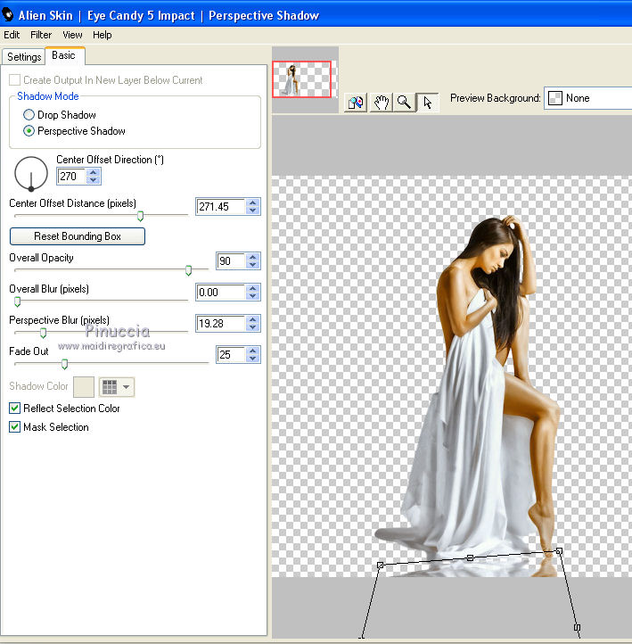Image resolution: width=632 pixels, height=644 pixels.
Task: Toggle Create Output In New Layer checkbox
Action: (15, 79)
